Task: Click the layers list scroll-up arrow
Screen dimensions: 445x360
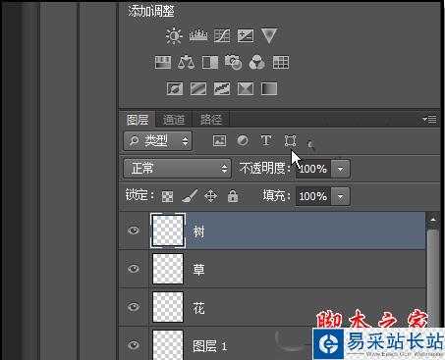Action: point(433,220)
